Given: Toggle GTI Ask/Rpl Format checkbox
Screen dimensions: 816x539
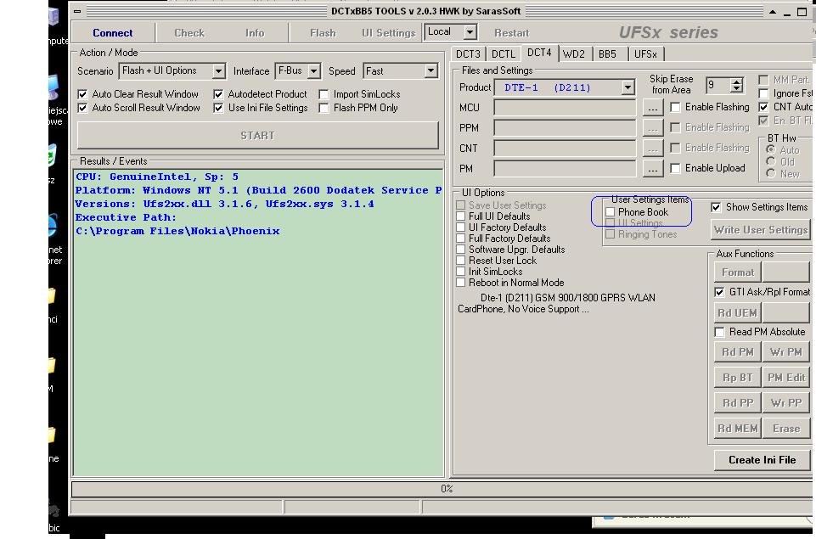Looking at the screenshot, I should click(x=719, y=292).
